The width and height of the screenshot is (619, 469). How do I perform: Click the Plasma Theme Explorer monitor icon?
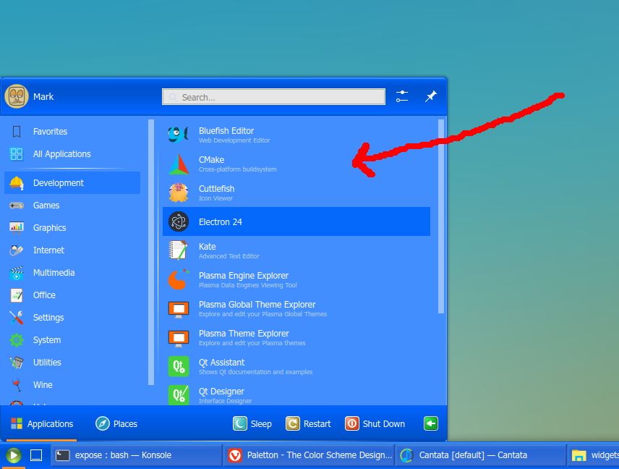point(179,337)
